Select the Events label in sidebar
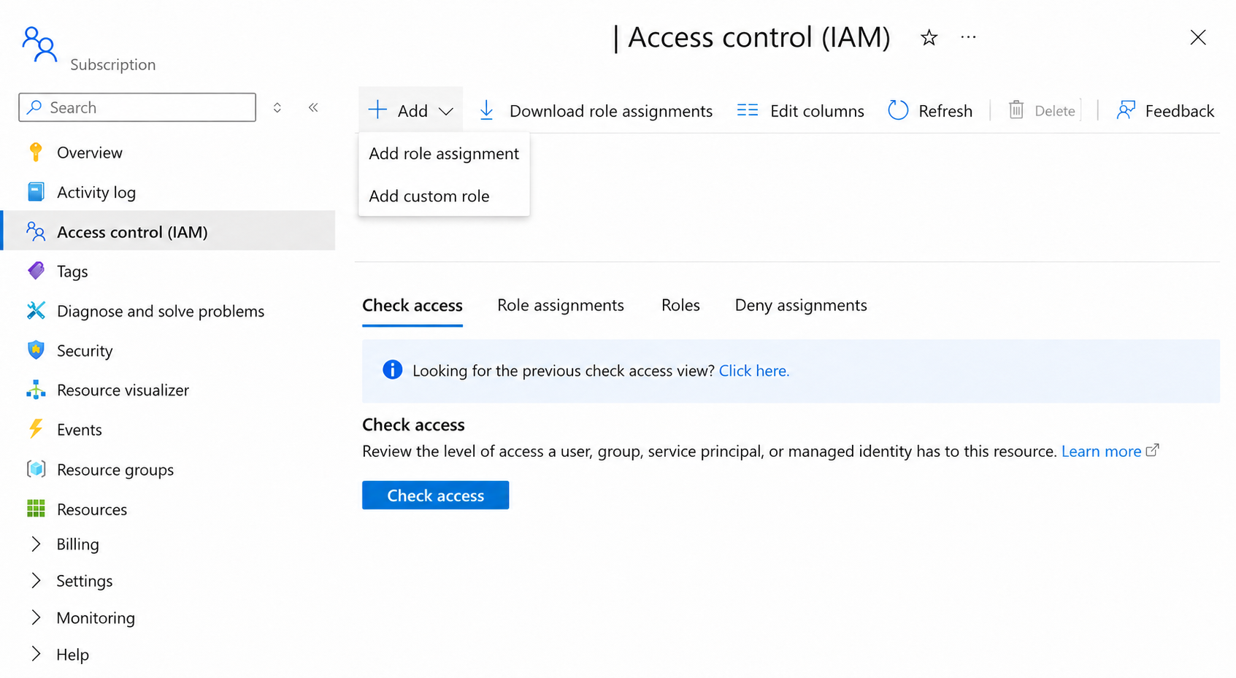 click(x=80, y=429)
